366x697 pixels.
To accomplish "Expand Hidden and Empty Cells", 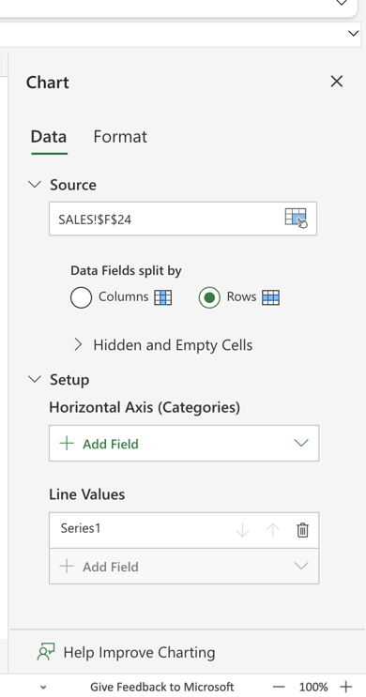I will pyautogui.click(x=163, y=345).
